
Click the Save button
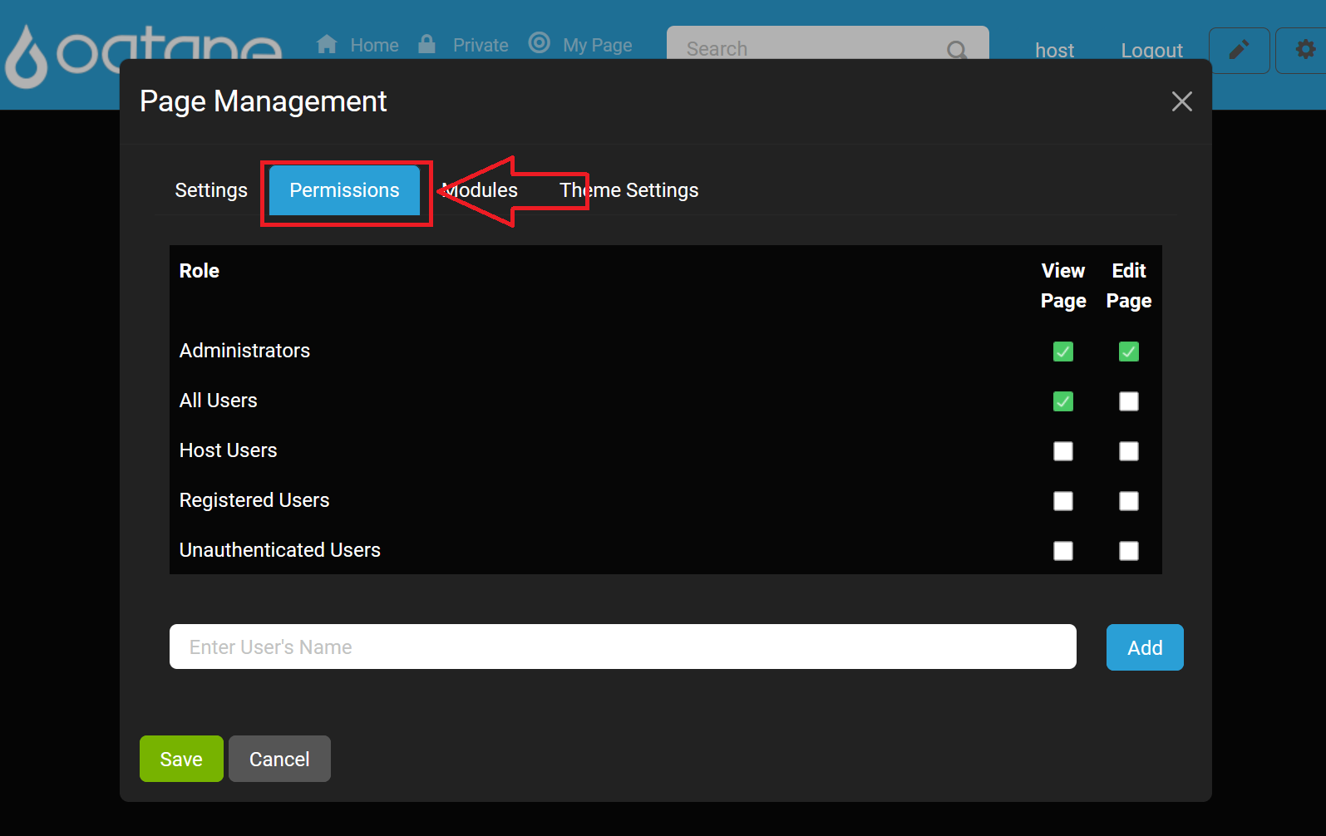tap(181, 759)
